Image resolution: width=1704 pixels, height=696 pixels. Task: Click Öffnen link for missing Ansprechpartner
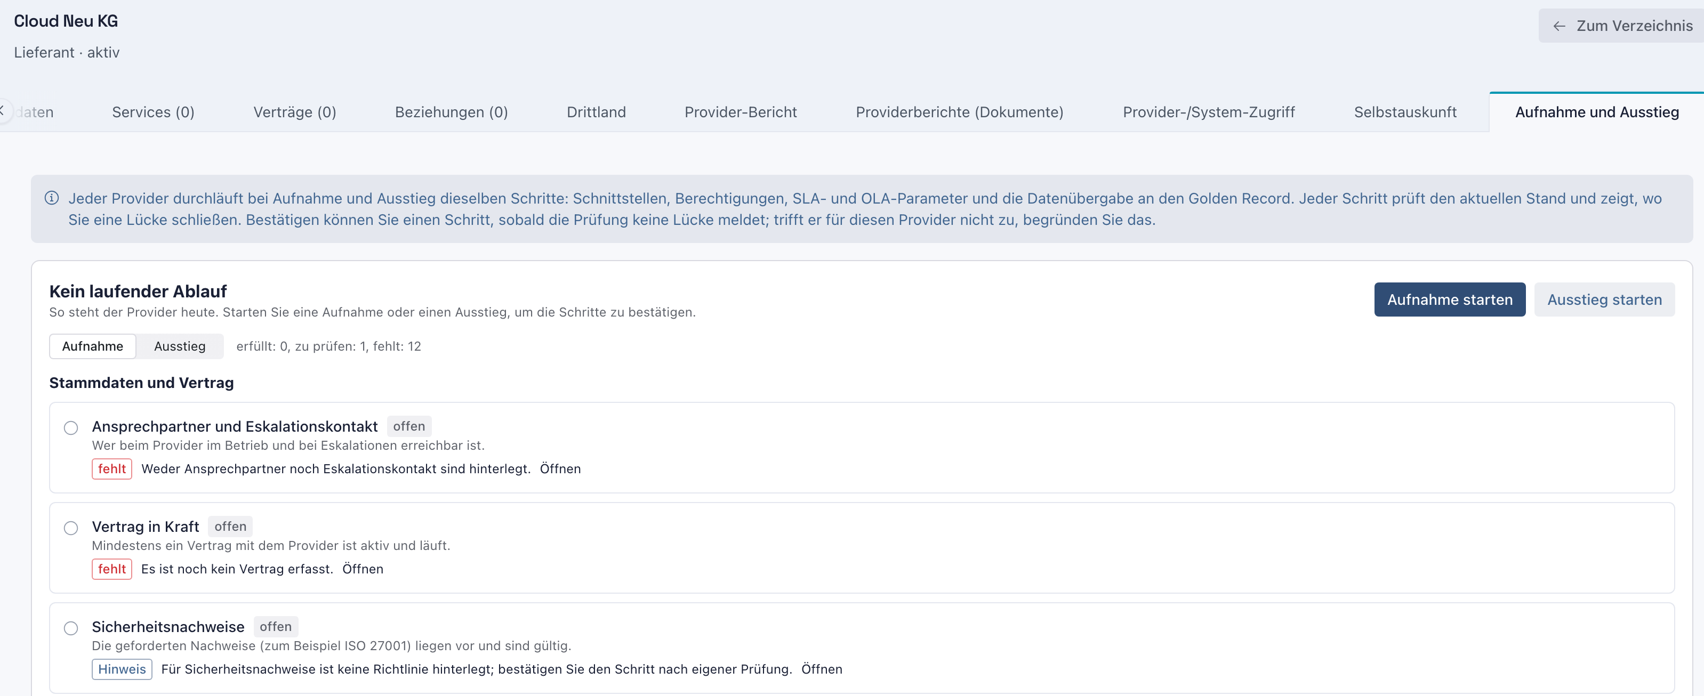point(560,468)
